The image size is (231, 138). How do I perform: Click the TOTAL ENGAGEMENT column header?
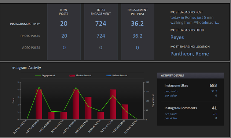100,12
